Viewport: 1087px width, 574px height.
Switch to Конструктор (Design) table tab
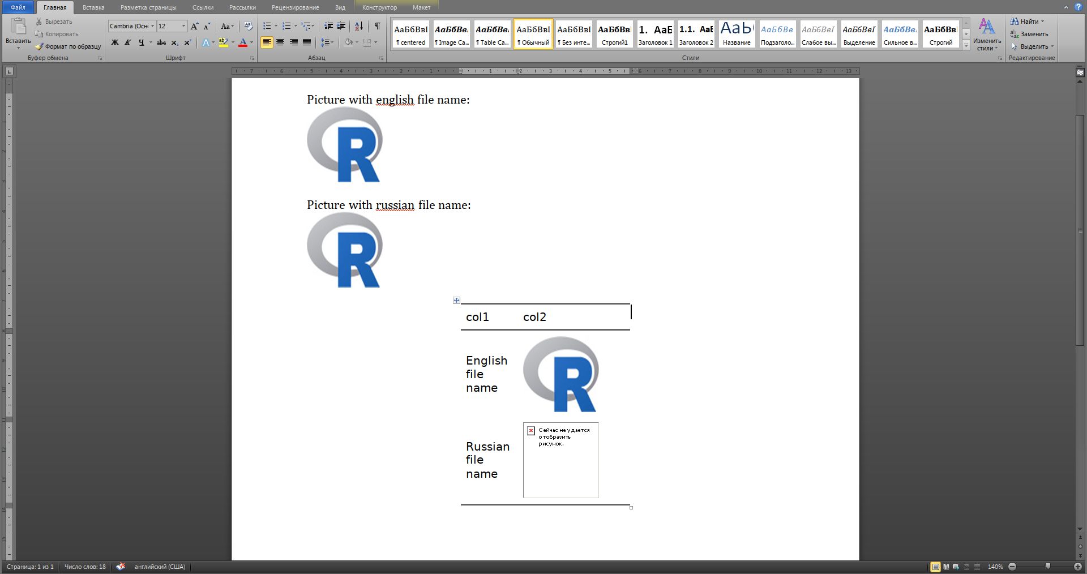point(379,7)
